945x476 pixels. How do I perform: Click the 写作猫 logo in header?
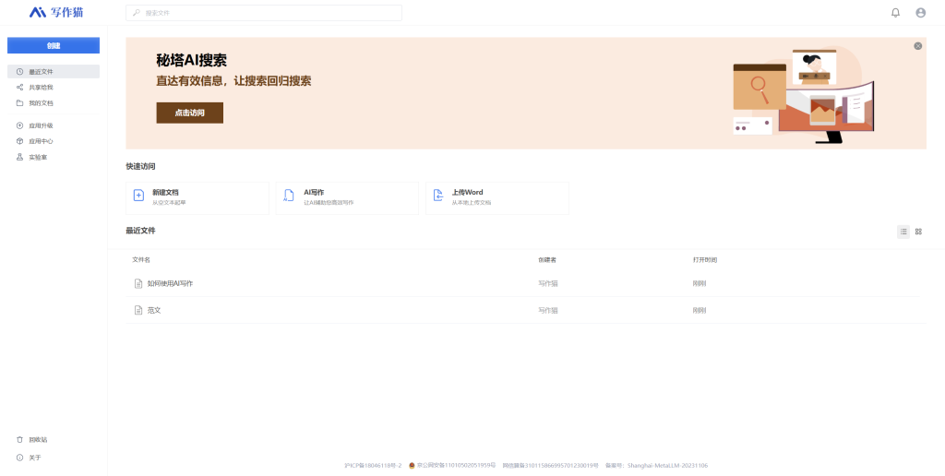click(56, 12)
